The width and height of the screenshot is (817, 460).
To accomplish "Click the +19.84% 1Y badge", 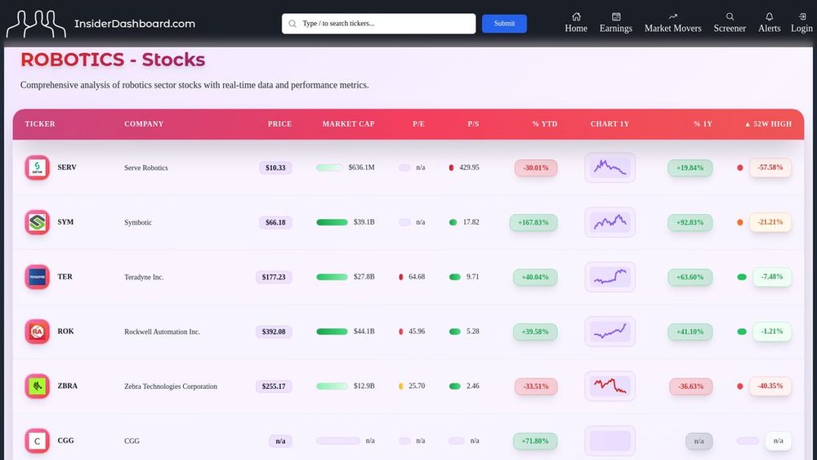I will click(x=690, y=167).
